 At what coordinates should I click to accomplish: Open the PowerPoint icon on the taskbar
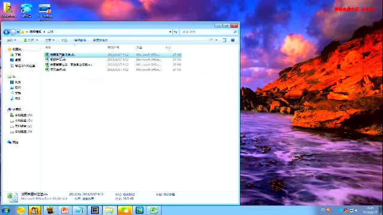click(65, 210)
